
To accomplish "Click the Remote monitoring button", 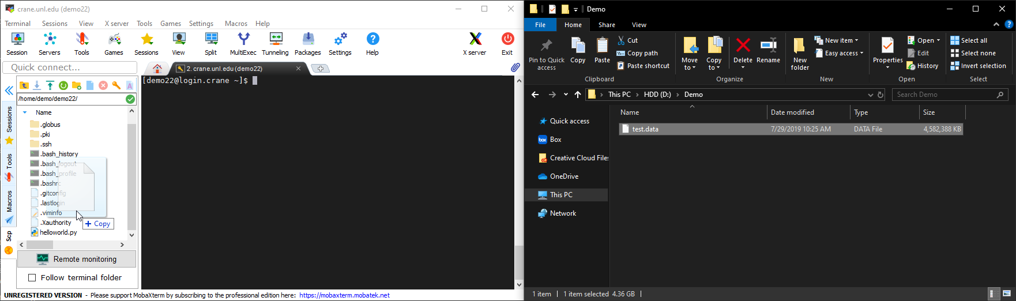I will point(77,259).
